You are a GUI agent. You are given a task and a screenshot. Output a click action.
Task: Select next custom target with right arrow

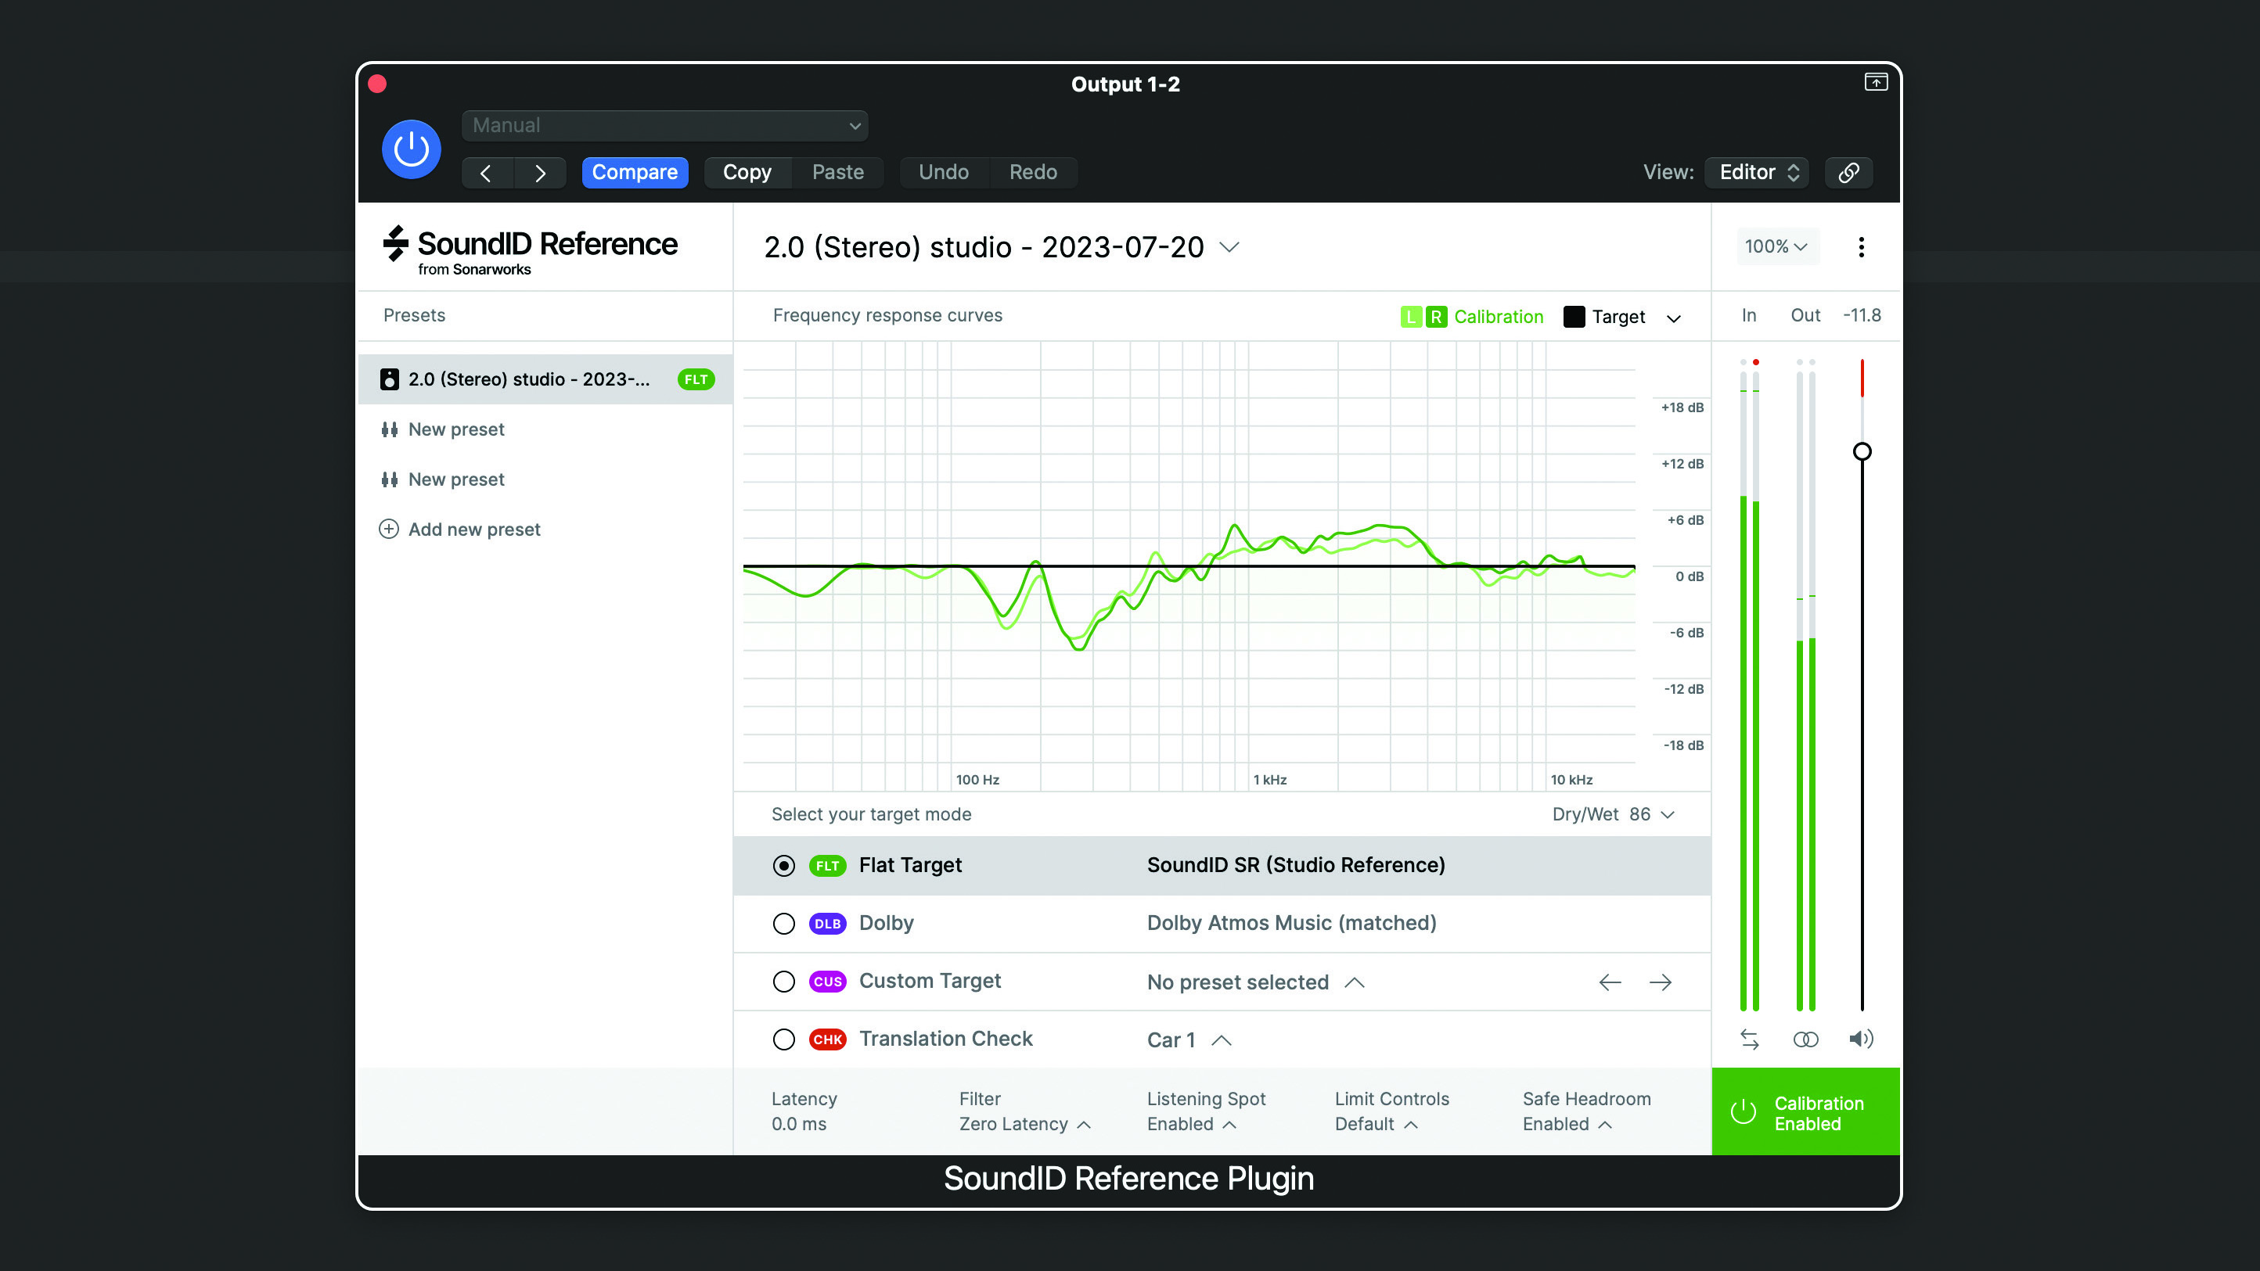pyautogui.click(x=1660, y=982)
